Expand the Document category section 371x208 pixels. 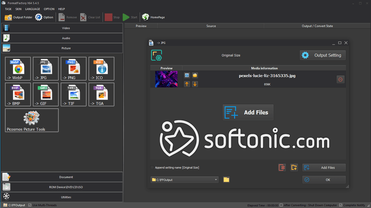coord(62,177)
